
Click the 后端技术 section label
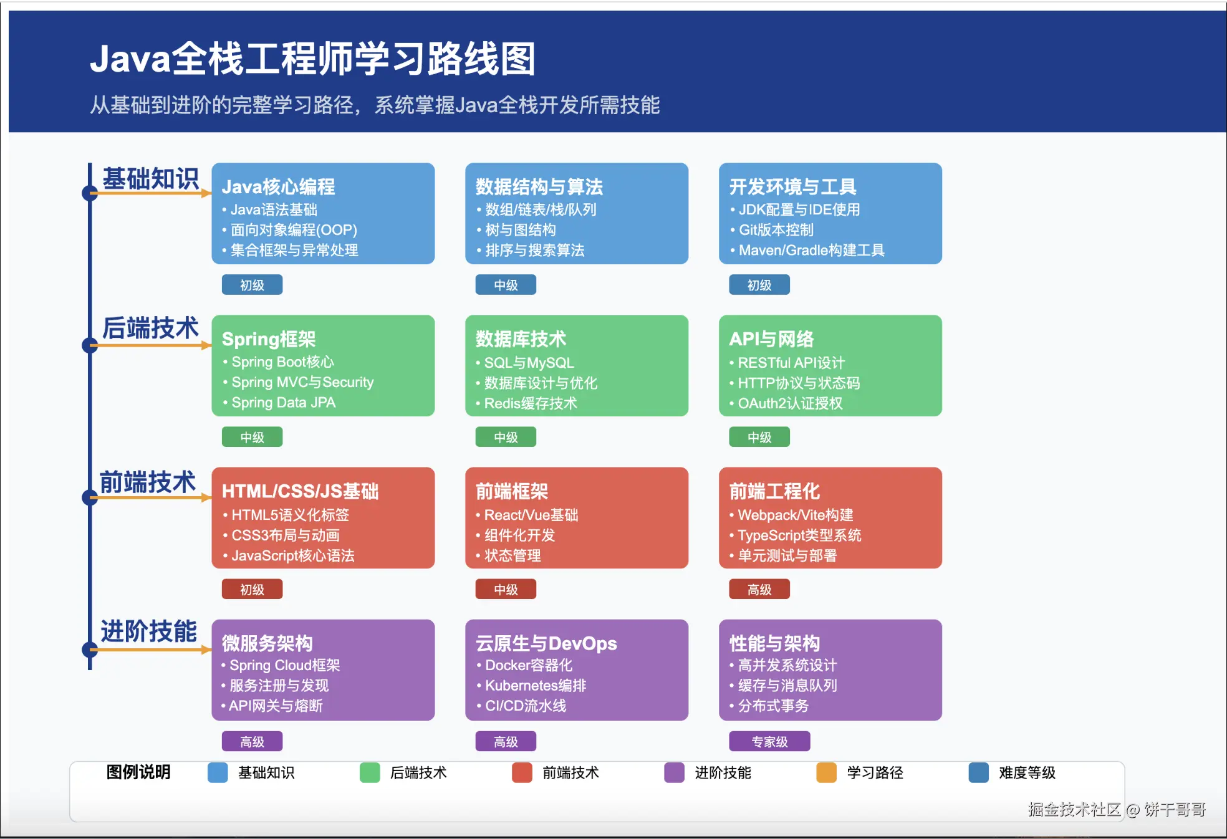pyautogui.click(x=150, y=328)
